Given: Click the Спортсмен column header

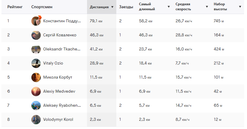Looking at the screenshot, I should pos(42,7).
